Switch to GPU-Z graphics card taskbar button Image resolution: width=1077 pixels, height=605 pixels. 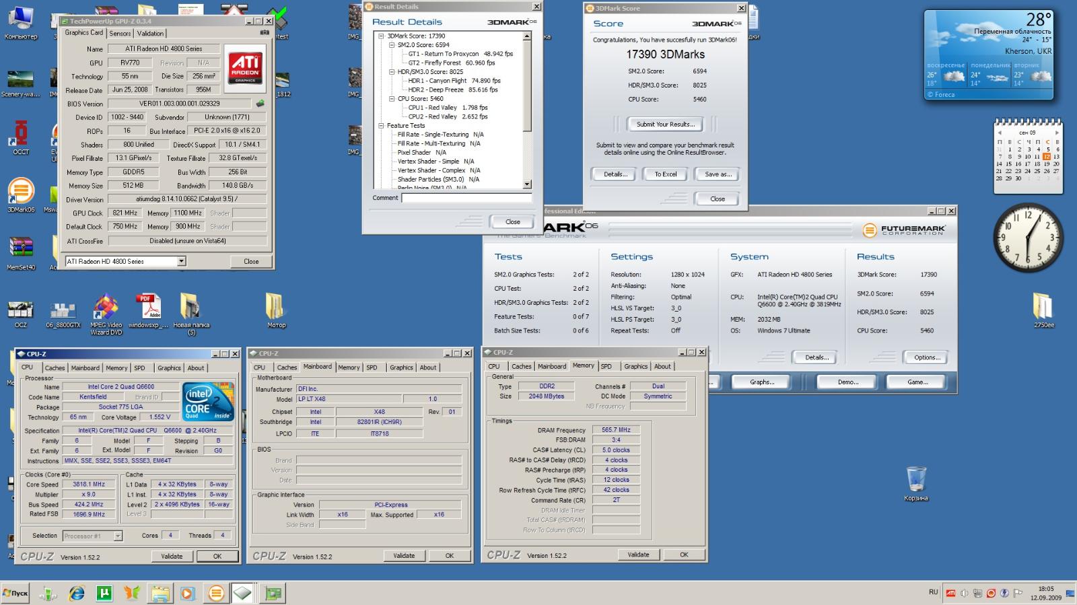(x=273, y=593)
